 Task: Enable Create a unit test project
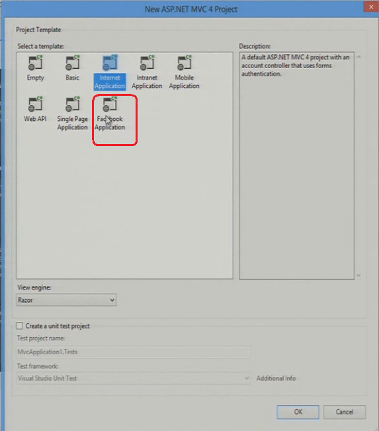(x=20, y=326)
